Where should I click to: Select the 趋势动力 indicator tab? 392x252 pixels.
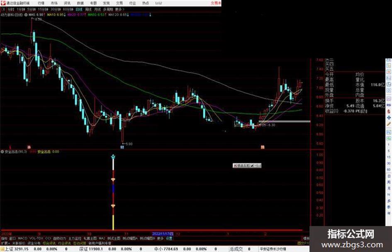pyautogui.click(x=59, y=238)
